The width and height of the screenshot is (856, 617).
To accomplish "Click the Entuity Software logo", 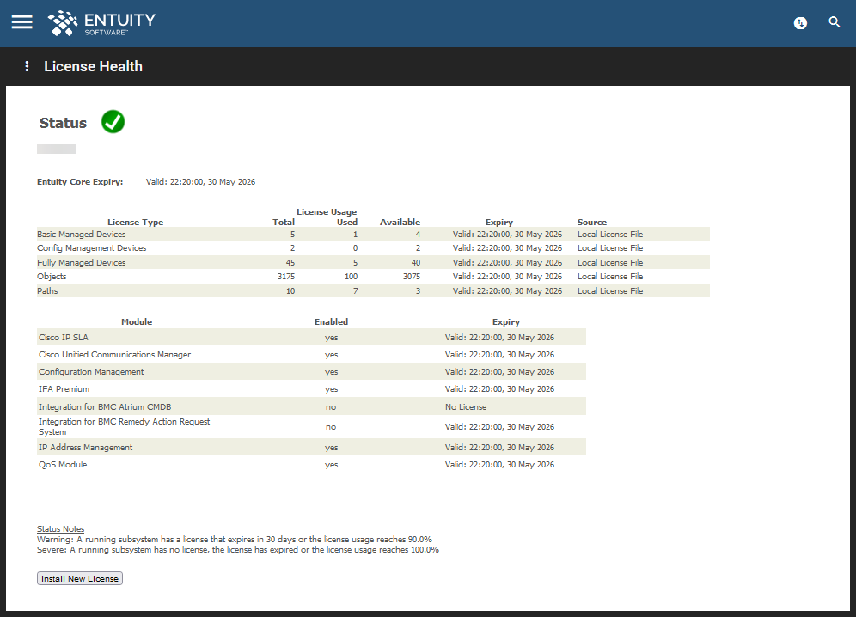I will [101, 23].
